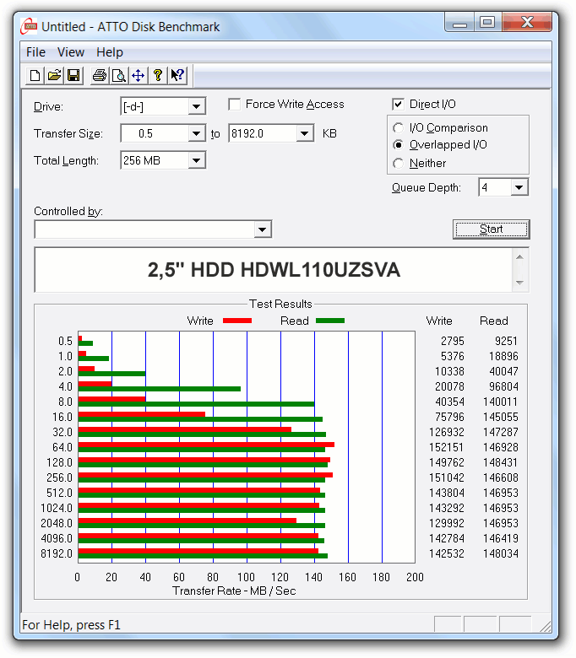
Task: Open the maximum Transfer Size dropdown 8192.0
Action: coord(305,133)
